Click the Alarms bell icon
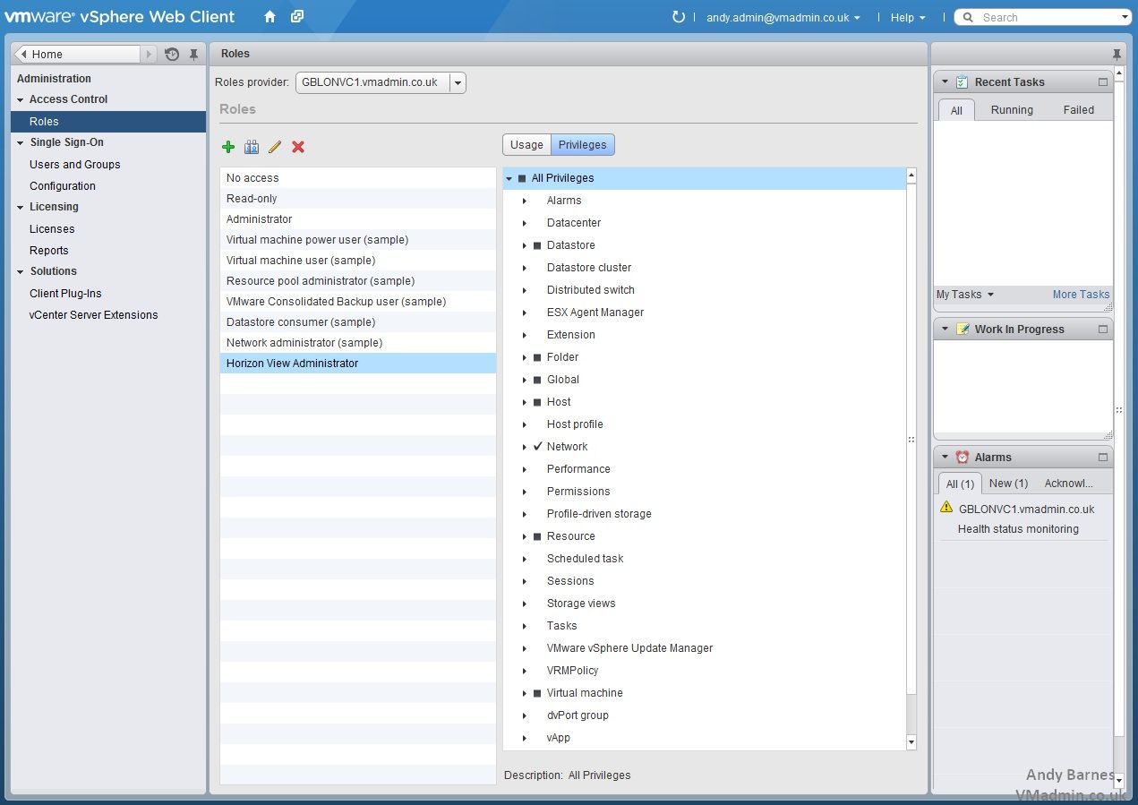The width and height of the screenshot is (1138, 805). pos(963,458)
